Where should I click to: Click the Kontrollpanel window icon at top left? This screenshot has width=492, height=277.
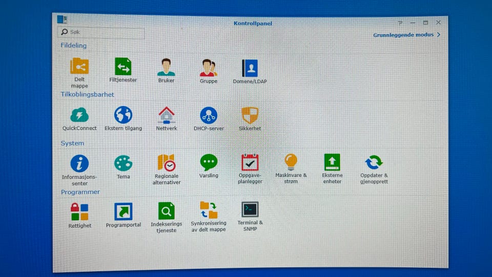pyautogui.click(x=62, y=19)
